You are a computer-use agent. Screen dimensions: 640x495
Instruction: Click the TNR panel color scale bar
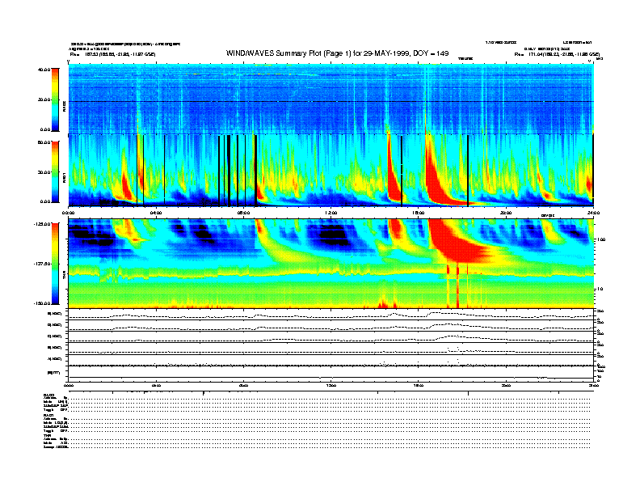click(x=56, y=264)
